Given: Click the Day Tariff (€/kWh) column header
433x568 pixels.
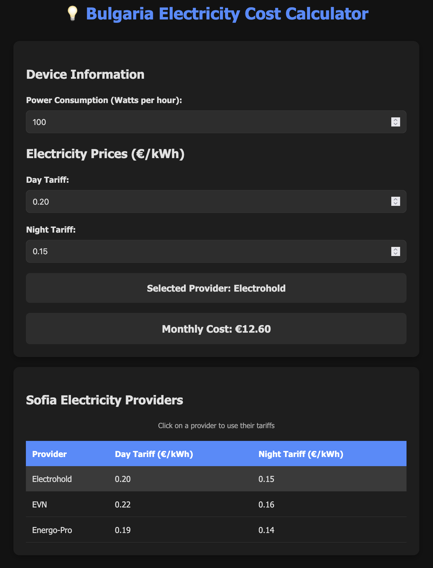Looking at the screenshot, I should coord(154,454).
